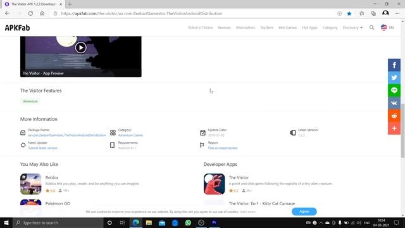The image size is (405, 228).
Task: Open The Visitor: Ep.1 Kitty Cat Carnage
Action: [262, 203]
